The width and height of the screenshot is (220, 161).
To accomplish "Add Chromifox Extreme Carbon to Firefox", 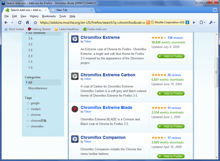I will click(171, 93).
